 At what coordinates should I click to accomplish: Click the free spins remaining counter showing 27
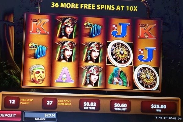point(49,103)
